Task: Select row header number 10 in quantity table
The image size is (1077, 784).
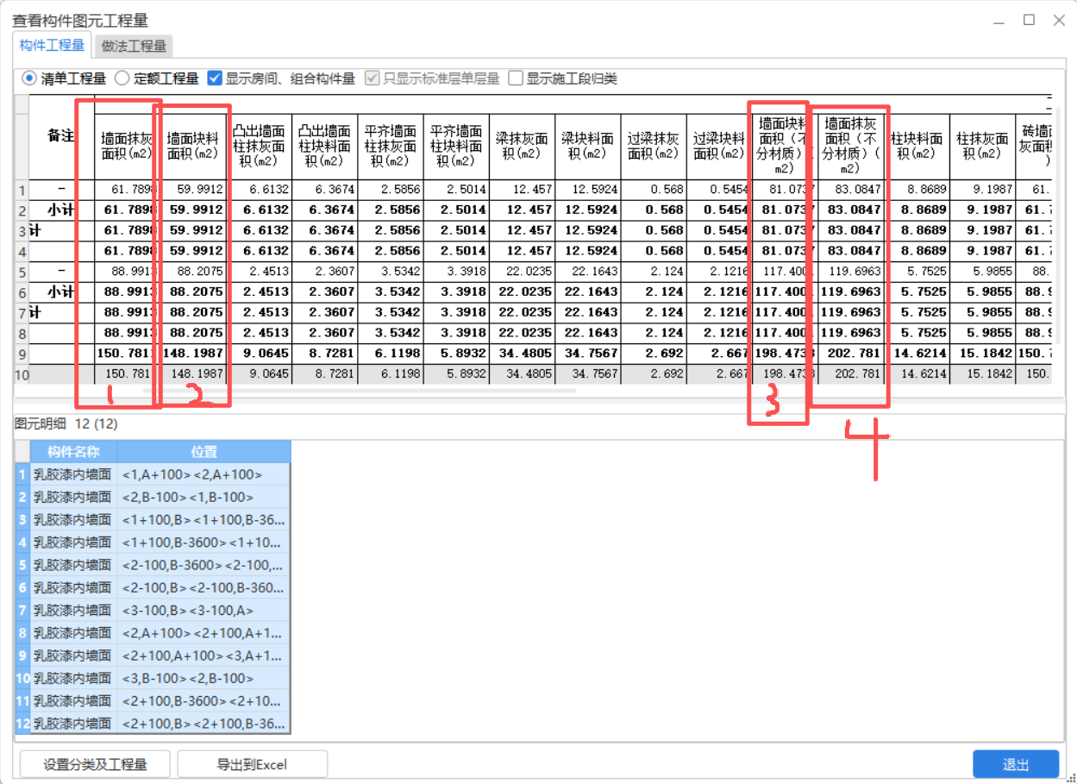Action: pos(22,374)
